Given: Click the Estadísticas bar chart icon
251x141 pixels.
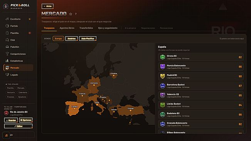Looking at the screenshot, I should 7,61.
